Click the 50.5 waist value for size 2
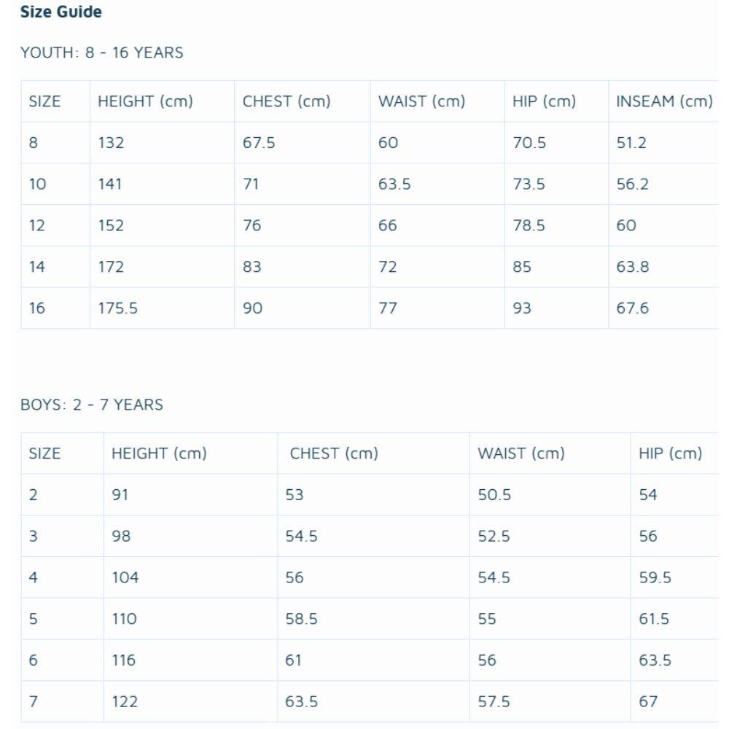 click(550, 495)
